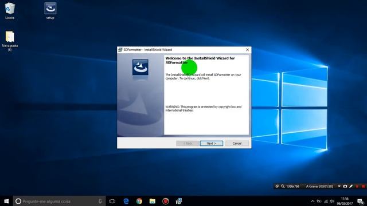Launch Google Chrome from the taskbar
The height and width of the screenshot is (206, 367).
(139, 201)
